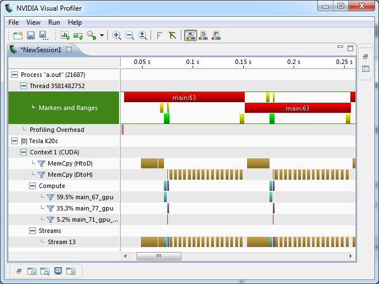Collapse the Process a.out tree node

[15, 75]
